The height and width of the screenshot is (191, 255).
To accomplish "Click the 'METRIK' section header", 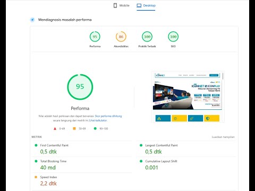I will (37, 137).
